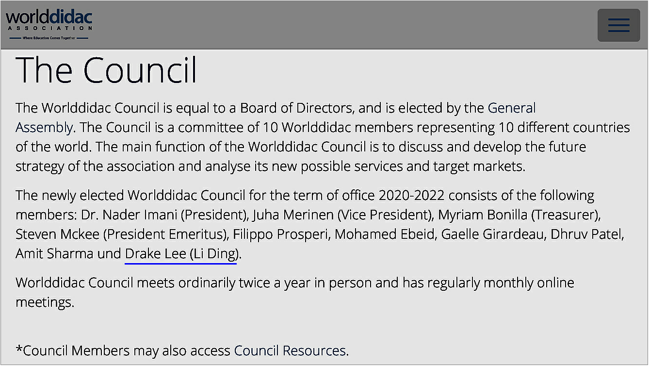Click the "2020-2022" term of office text
This screenshot has width=649, height=366.
pos(412,196)
